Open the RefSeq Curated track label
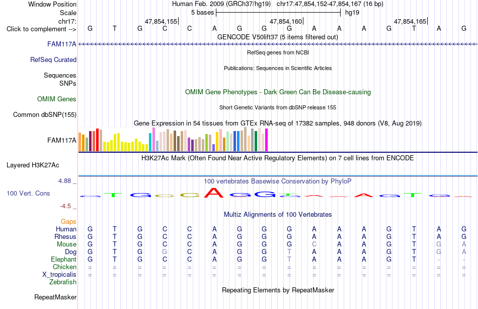 coord(53,60)
